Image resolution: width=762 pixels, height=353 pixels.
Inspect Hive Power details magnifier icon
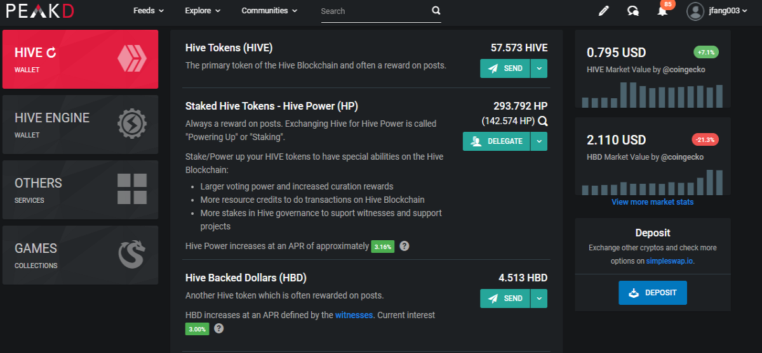click(x=543, y=121)
